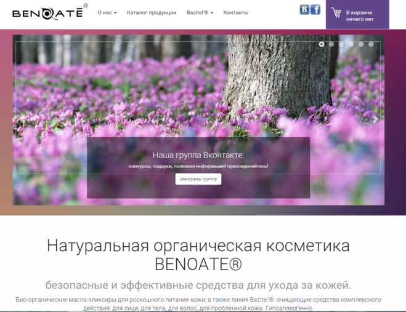Select the fifth carousel slide indicator
406x312 pixels.
tap(361, 44)
